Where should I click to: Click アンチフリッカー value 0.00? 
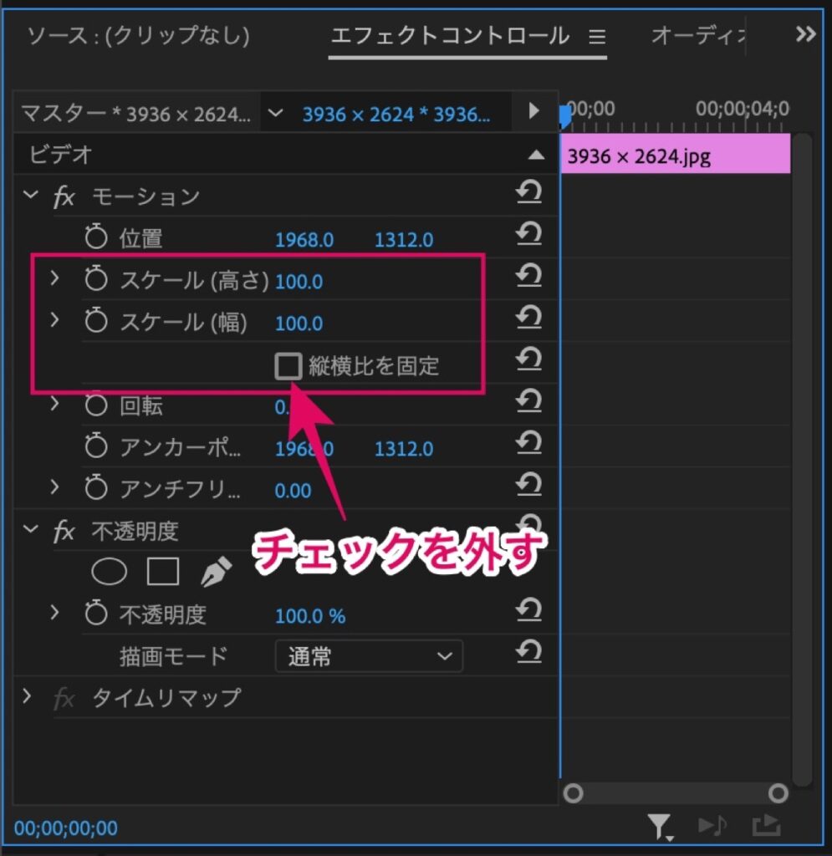[x=293, y=491]
